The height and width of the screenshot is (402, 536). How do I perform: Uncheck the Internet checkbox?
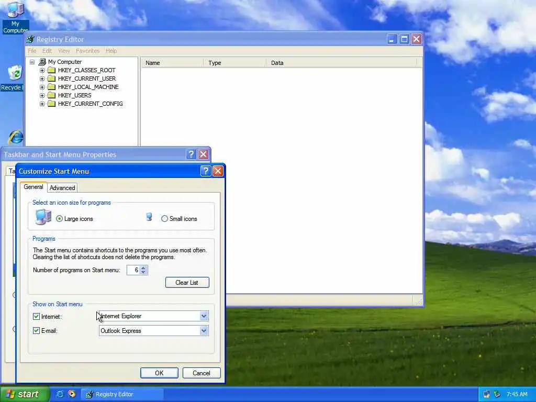coord(36,317)
